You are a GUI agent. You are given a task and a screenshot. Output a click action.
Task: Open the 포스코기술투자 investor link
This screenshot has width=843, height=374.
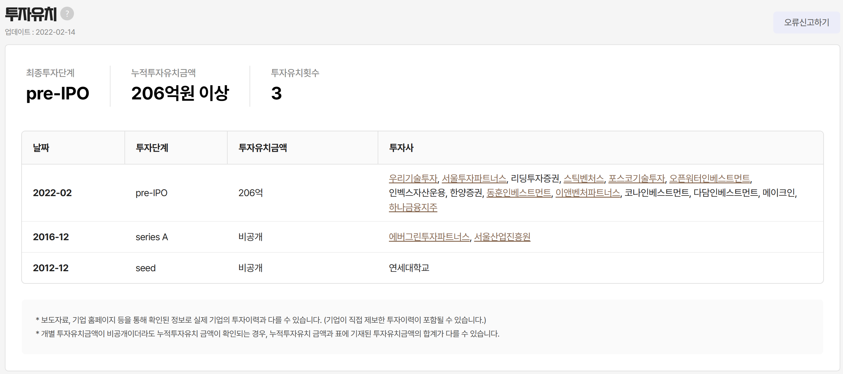coord(636,178)
